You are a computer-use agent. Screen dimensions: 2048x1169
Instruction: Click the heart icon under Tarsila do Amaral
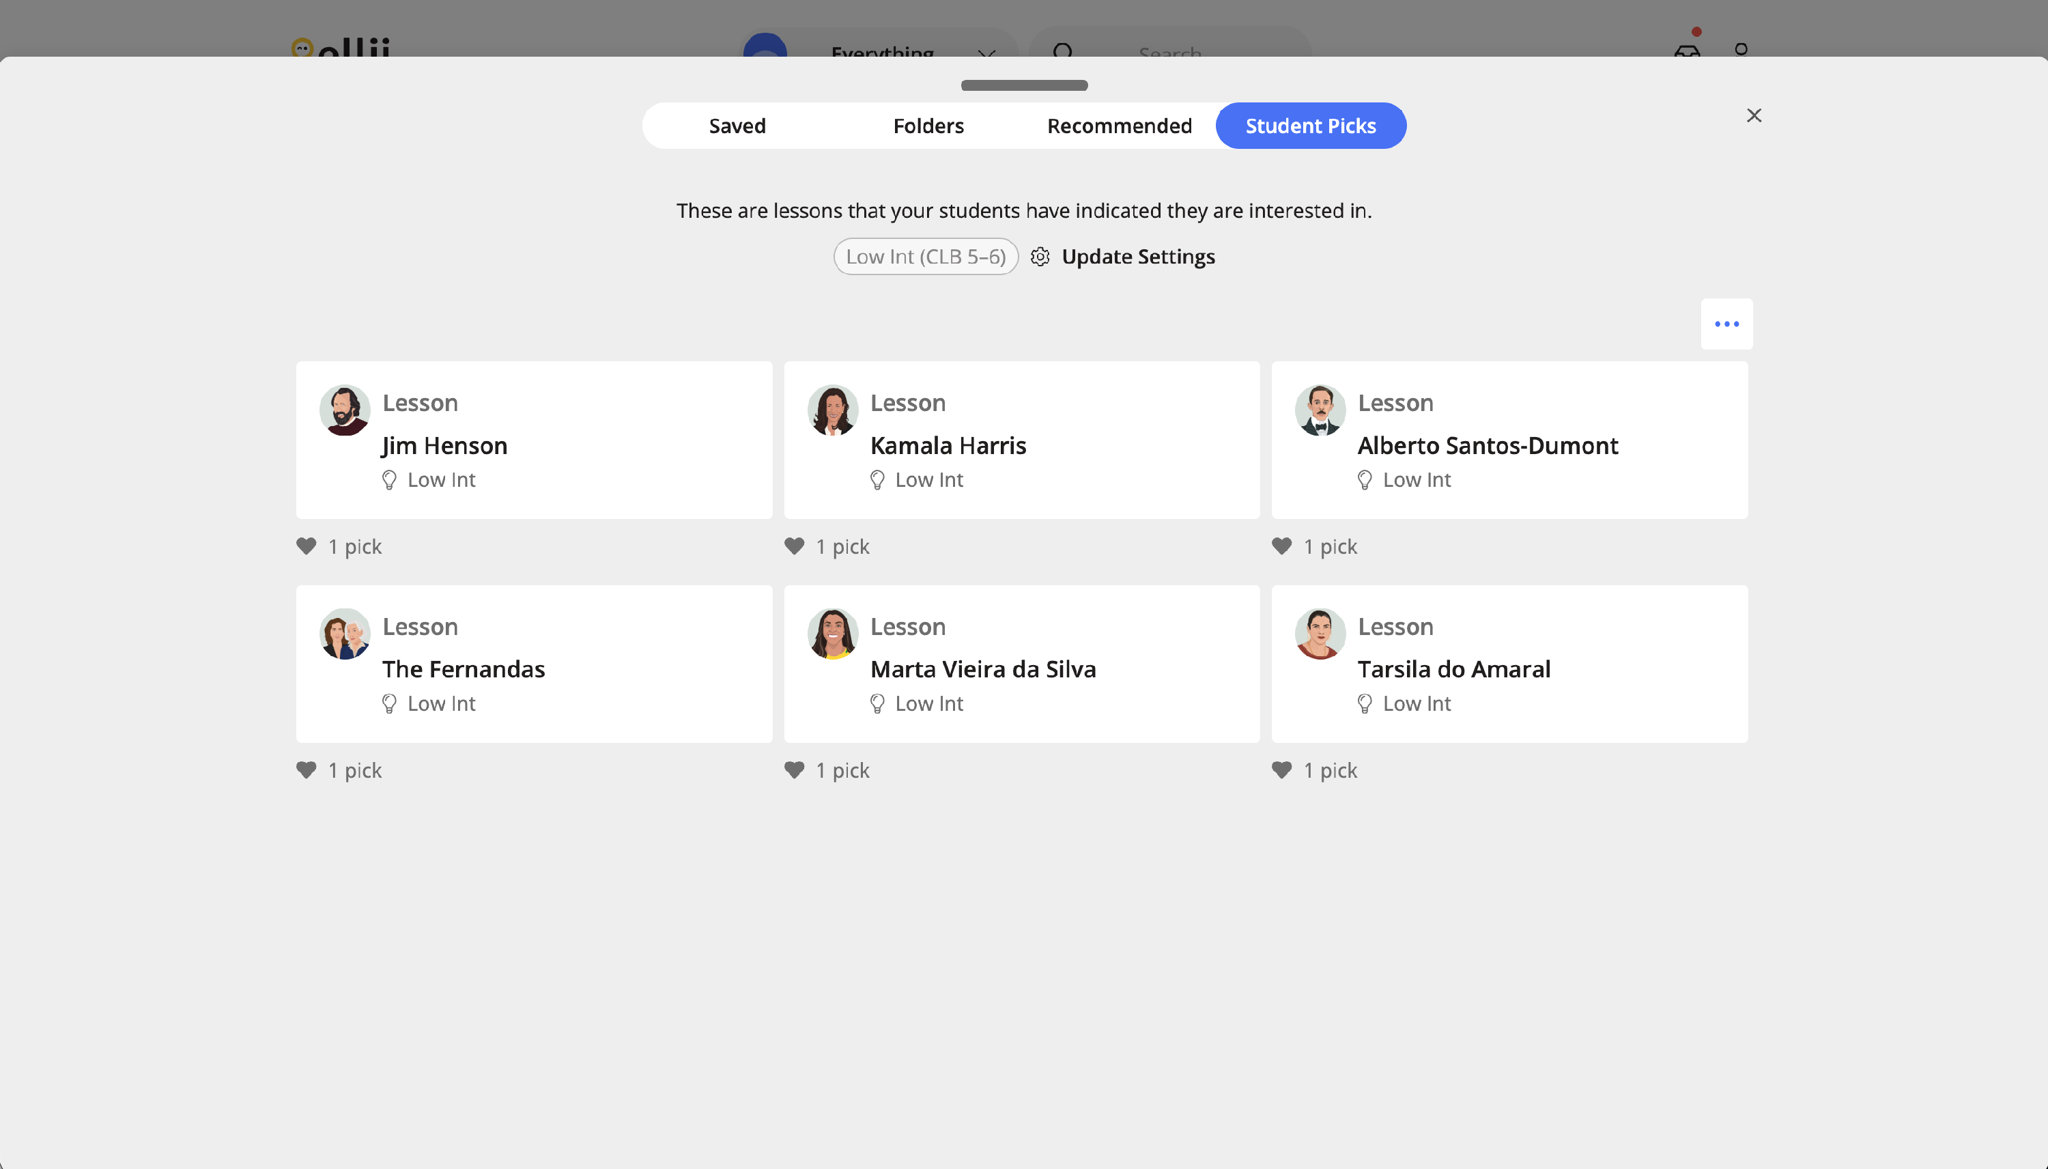point(1281,771)
